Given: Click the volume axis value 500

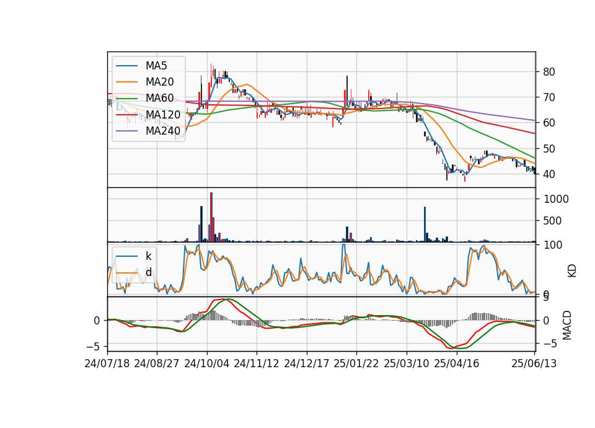Looking at the screenshot, I should [x=552, y=221].
